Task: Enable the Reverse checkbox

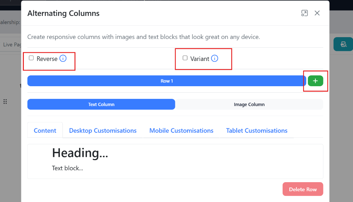Action: click(x=31, y=58)
